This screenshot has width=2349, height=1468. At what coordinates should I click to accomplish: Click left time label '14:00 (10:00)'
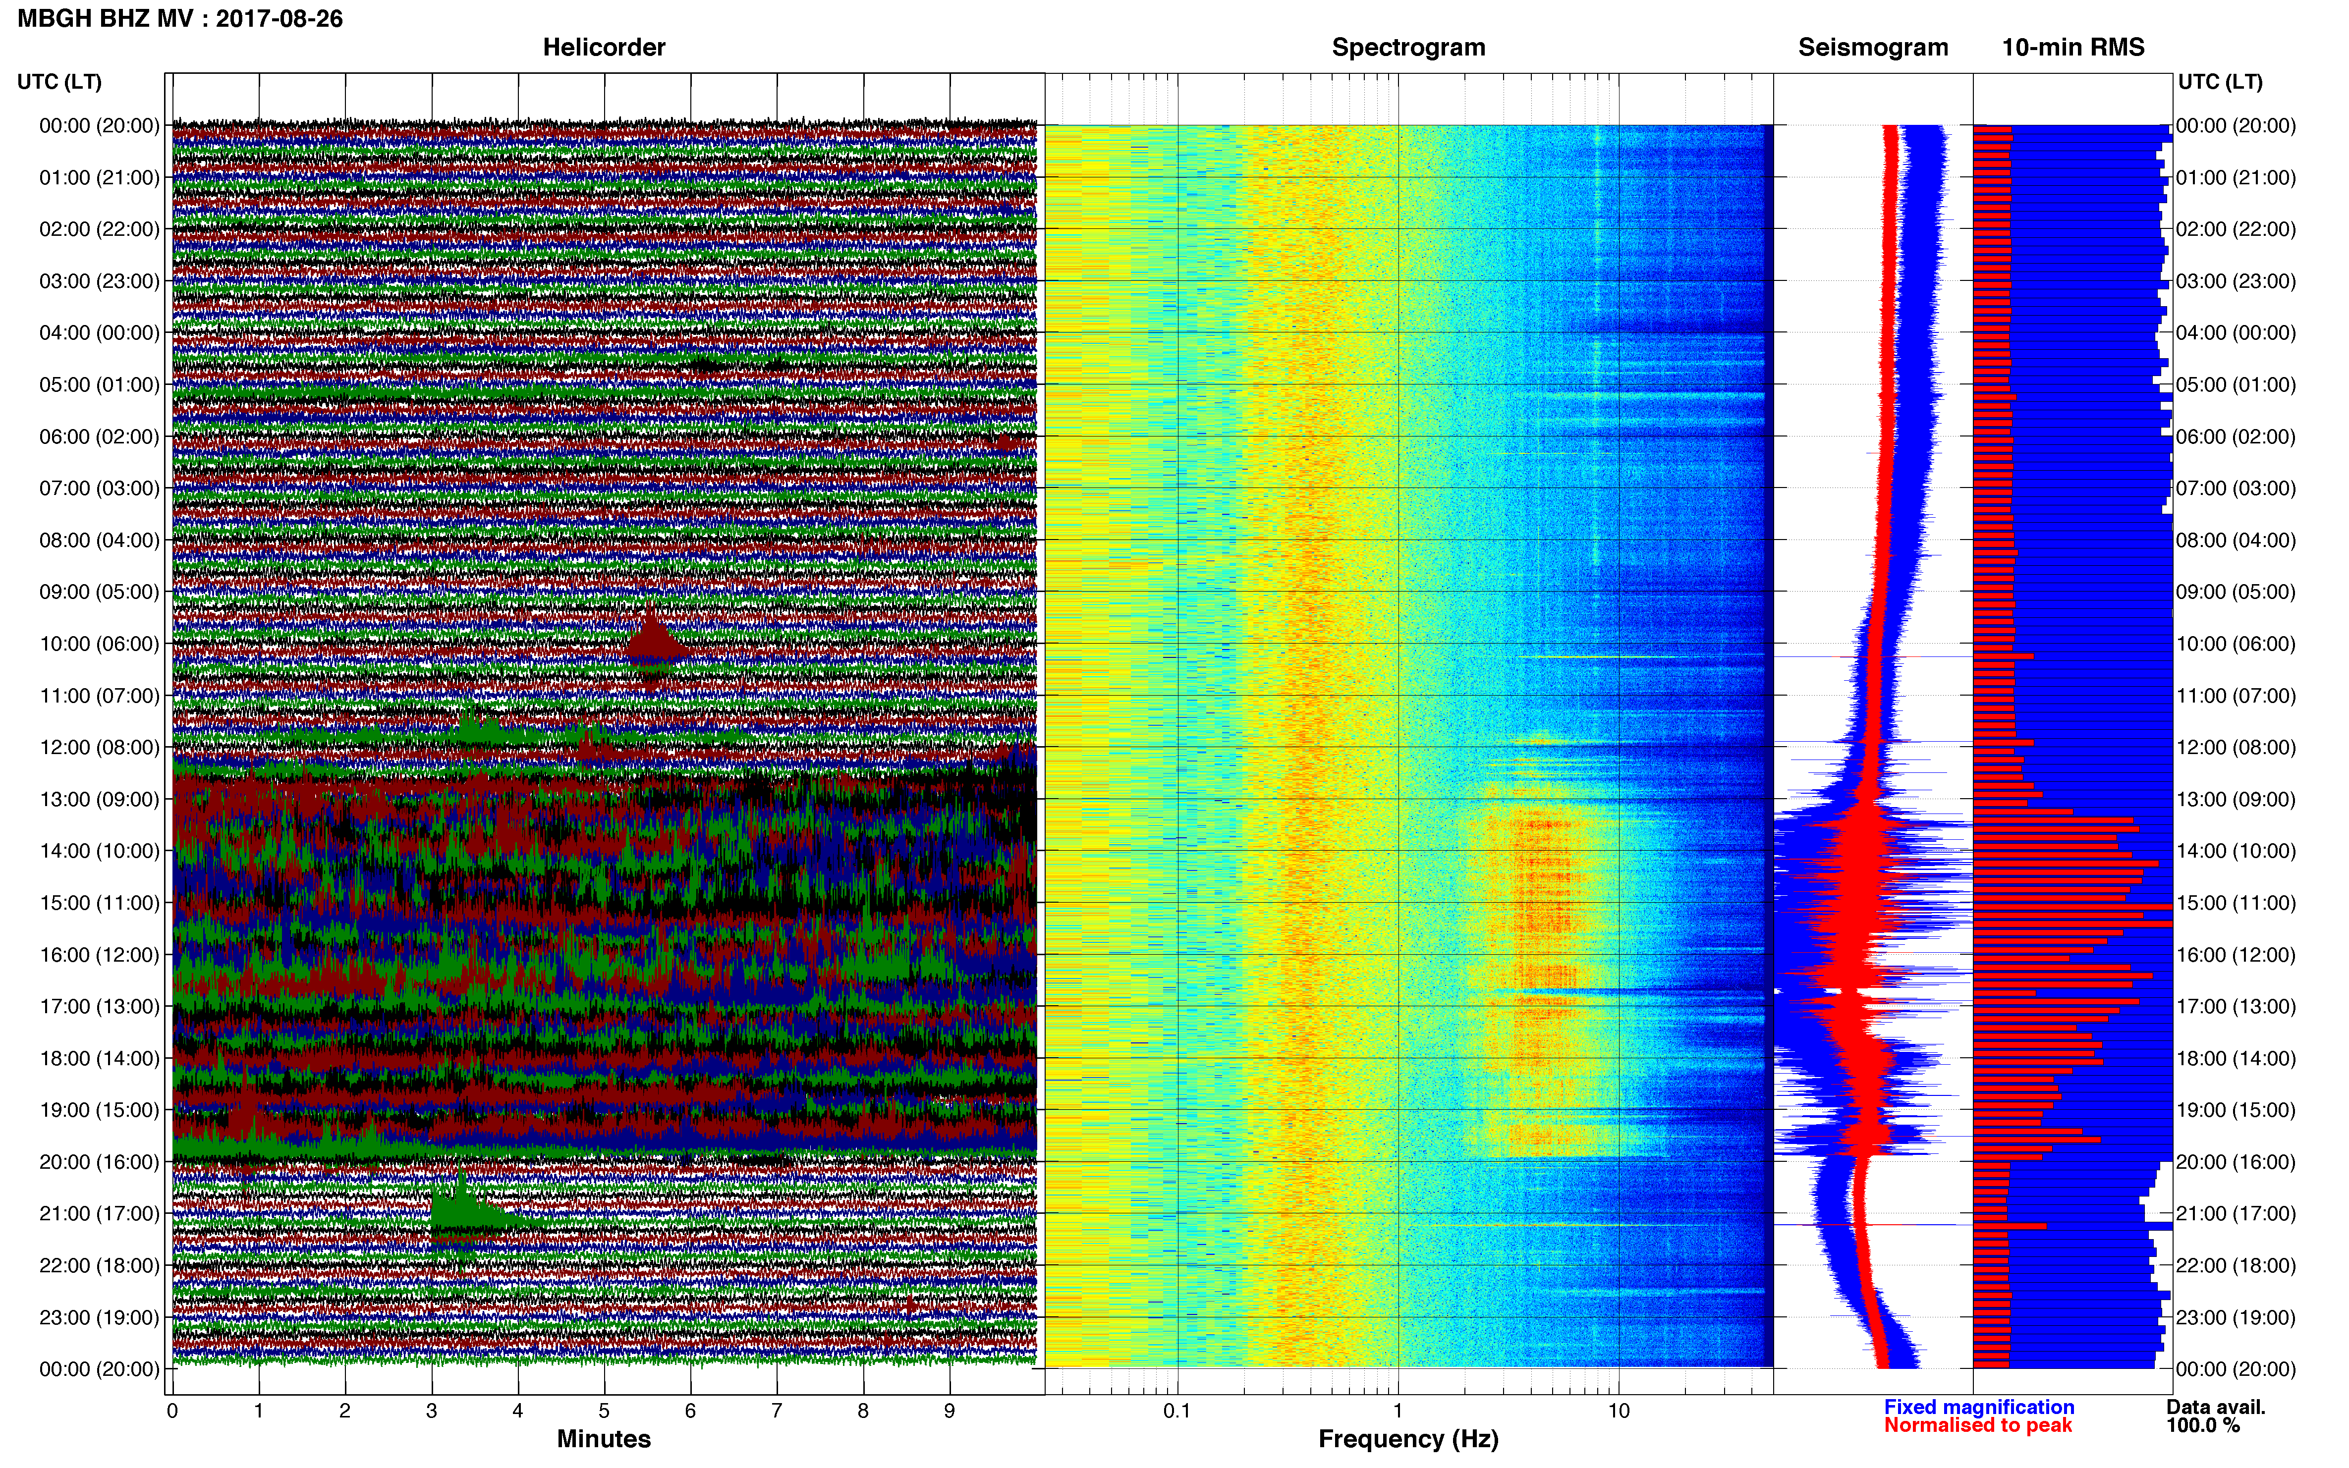99,851
